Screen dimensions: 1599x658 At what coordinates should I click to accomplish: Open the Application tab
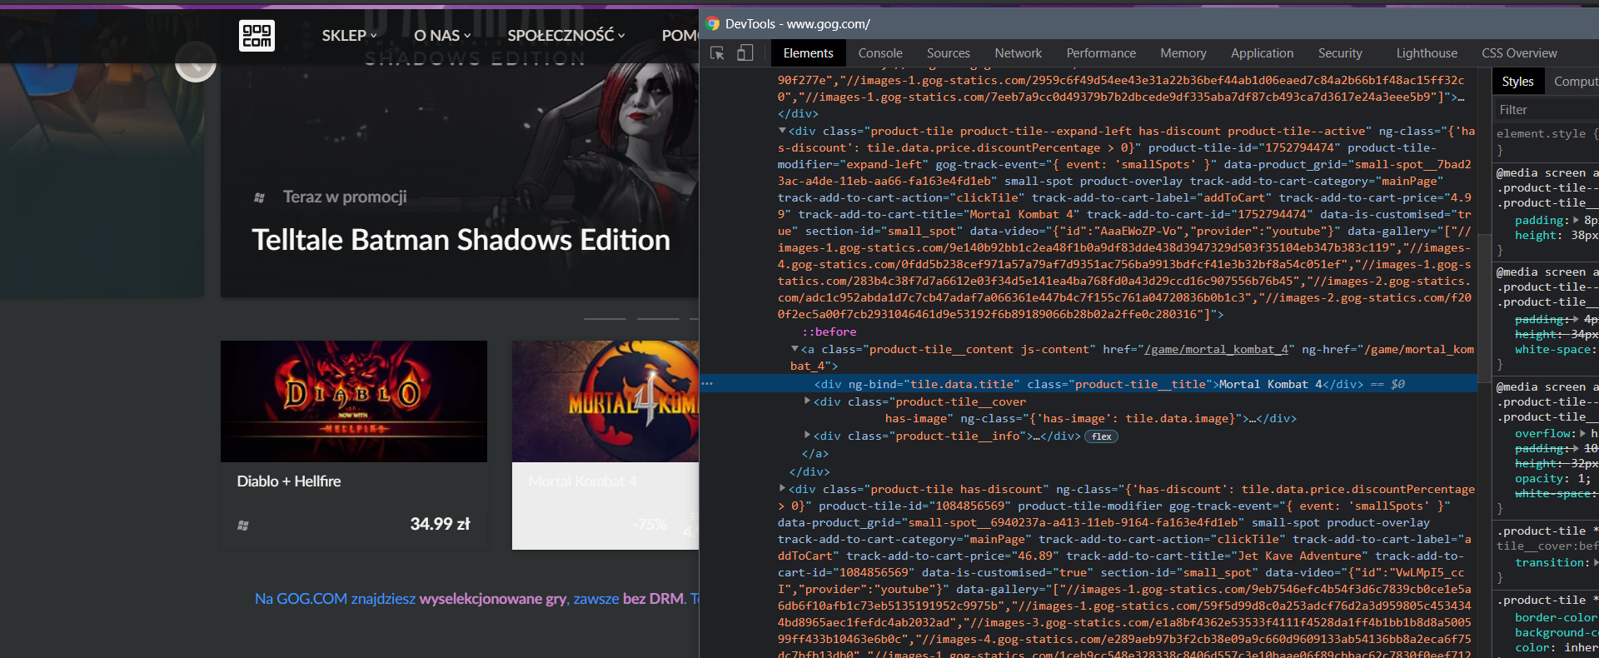coord(1263,53)
